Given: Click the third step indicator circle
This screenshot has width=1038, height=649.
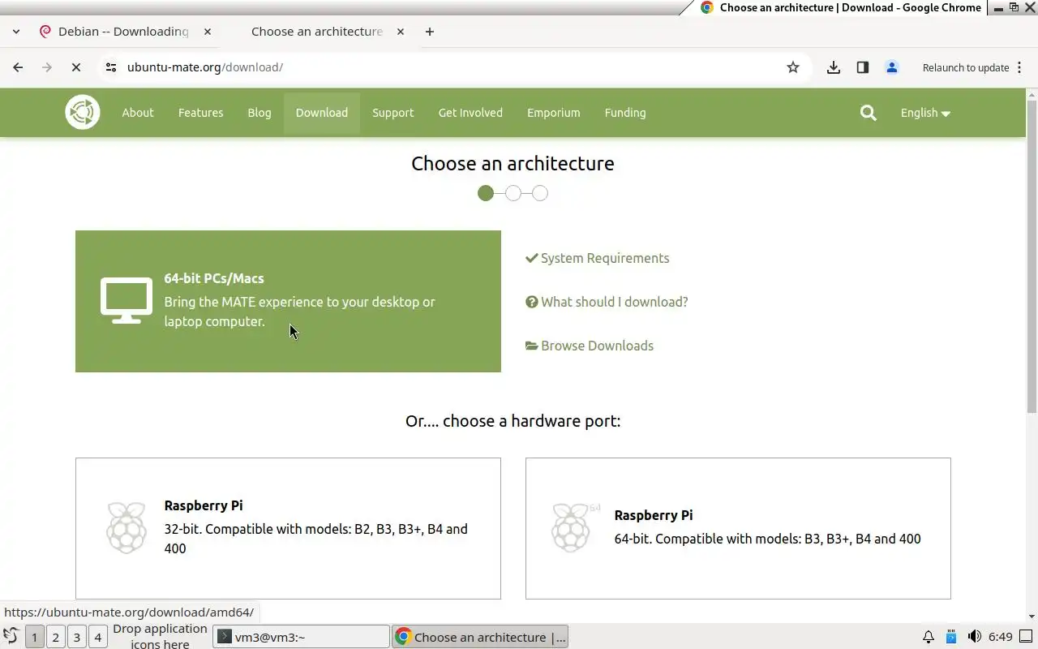Looking at the screenshot, I should [540, 193].
